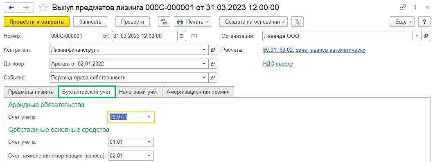Screen dimensions: 433x162
Task: Click the Контрагент field Лизингфинансгрупп
Action: tap(125, 50)
